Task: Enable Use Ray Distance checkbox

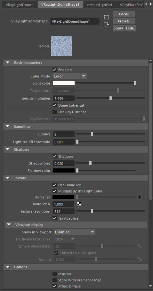Action: tap(54, 112)
